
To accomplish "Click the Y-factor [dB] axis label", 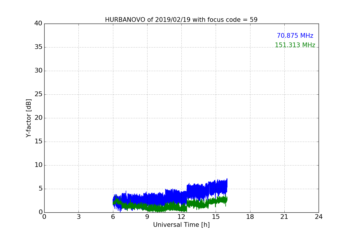I will point(29,118).
